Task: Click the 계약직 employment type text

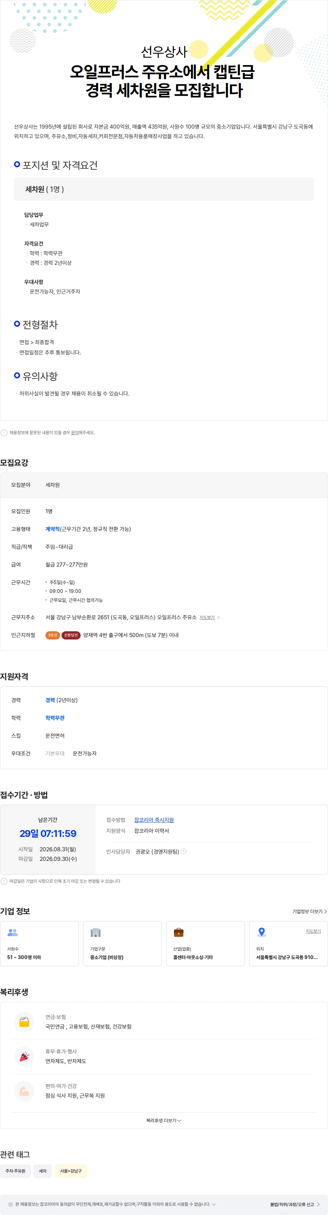Action: point(52,529)
